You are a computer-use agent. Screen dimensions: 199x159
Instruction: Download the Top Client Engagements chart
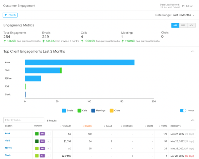click(193, 51)
